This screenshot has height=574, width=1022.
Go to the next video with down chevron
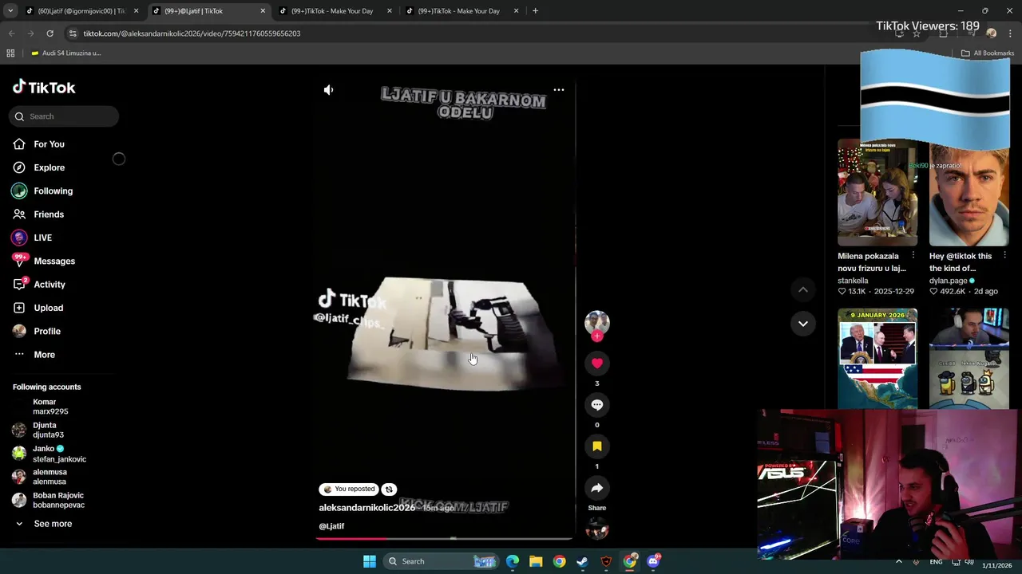[x=802, y=324]
